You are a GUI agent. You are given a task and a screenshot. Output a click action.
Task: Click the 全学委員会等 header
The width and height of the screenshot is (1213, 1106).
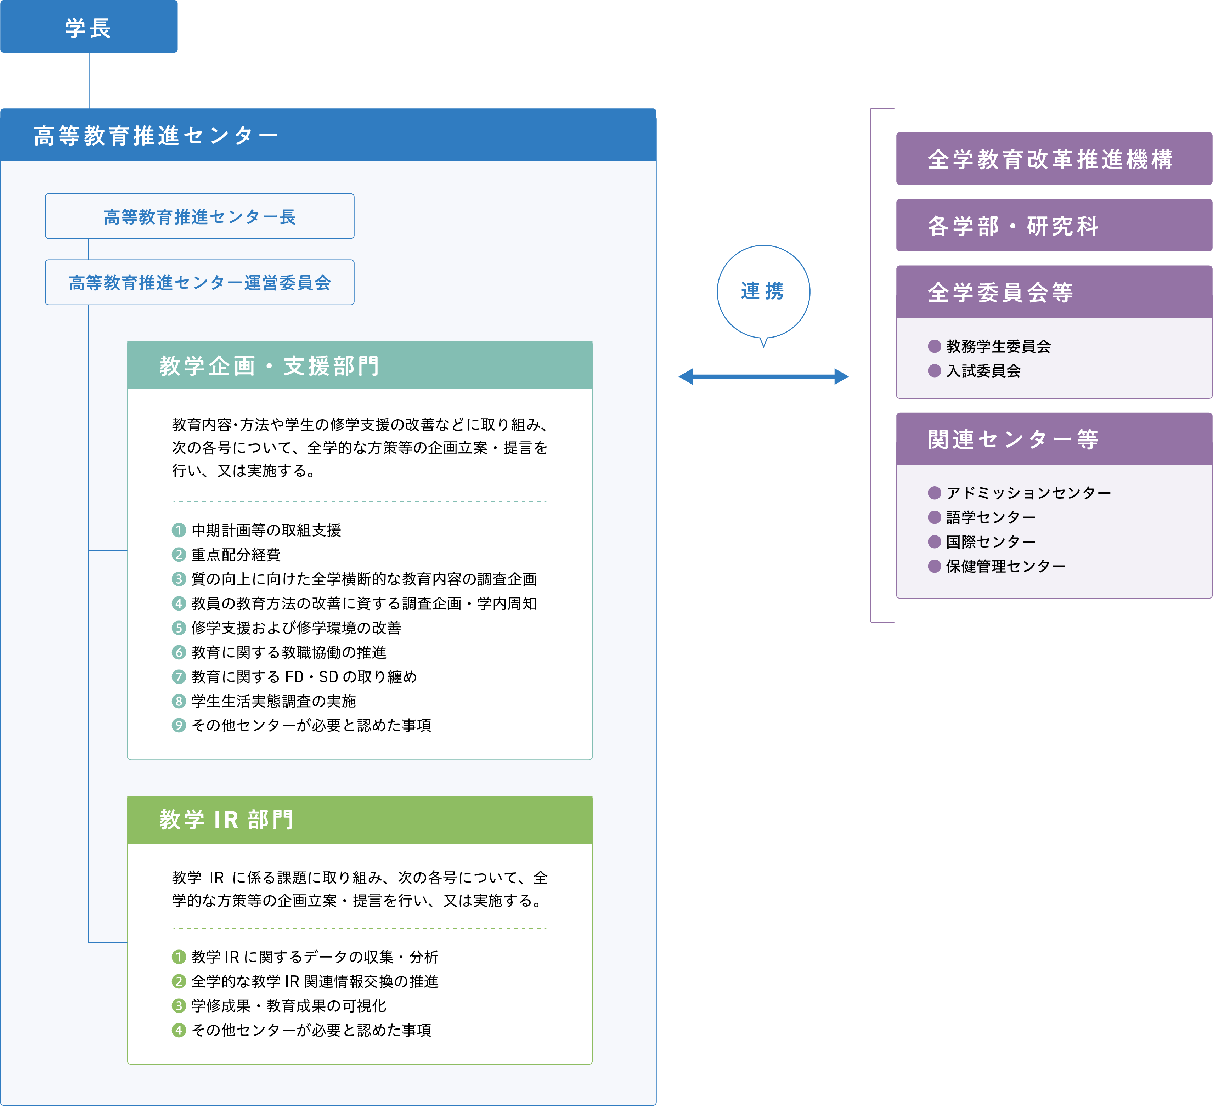[1054, 292]
